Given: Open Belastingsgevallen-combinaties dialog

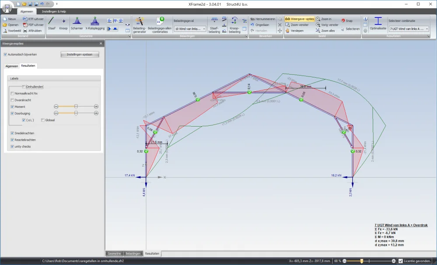Looking at the screenshot, I should click(x=160, y=25).
